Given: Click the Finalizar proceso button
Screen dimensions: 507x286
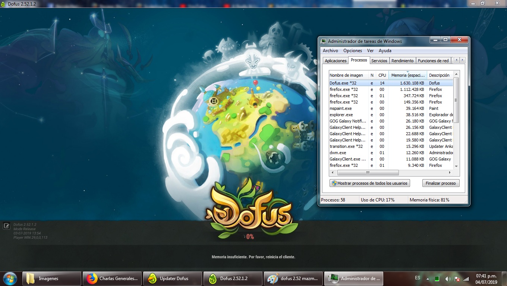Looking at the screenshot, I should pos(441,183).
